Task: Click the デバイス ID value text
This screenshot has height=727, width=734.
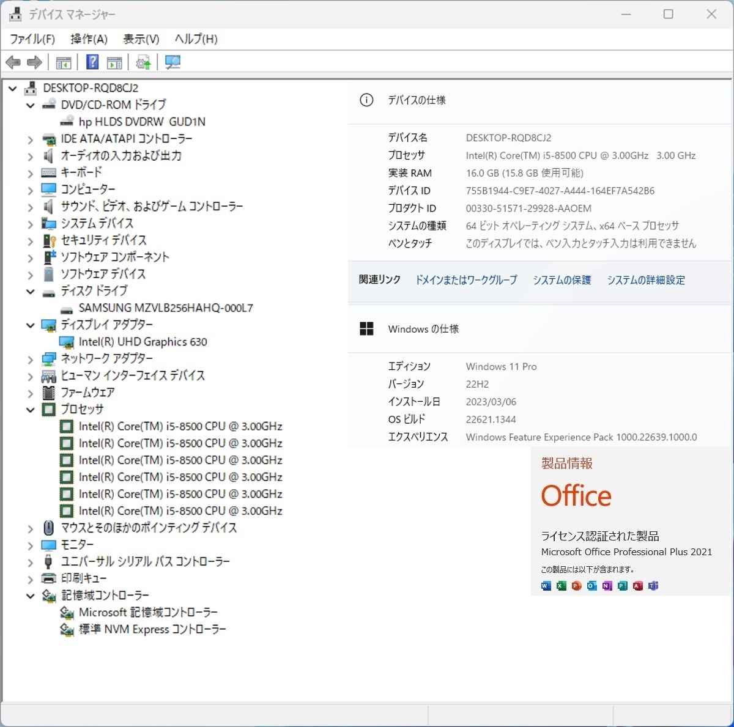Action: (x=560, y=191)
